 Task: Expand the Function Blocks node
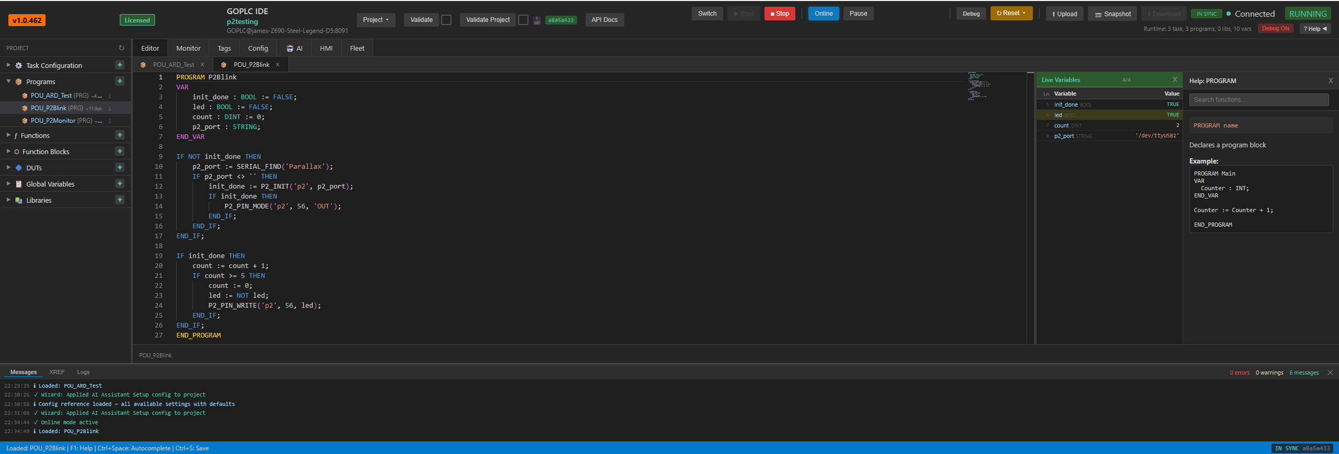pyautogui.click(x=8, y=152)
